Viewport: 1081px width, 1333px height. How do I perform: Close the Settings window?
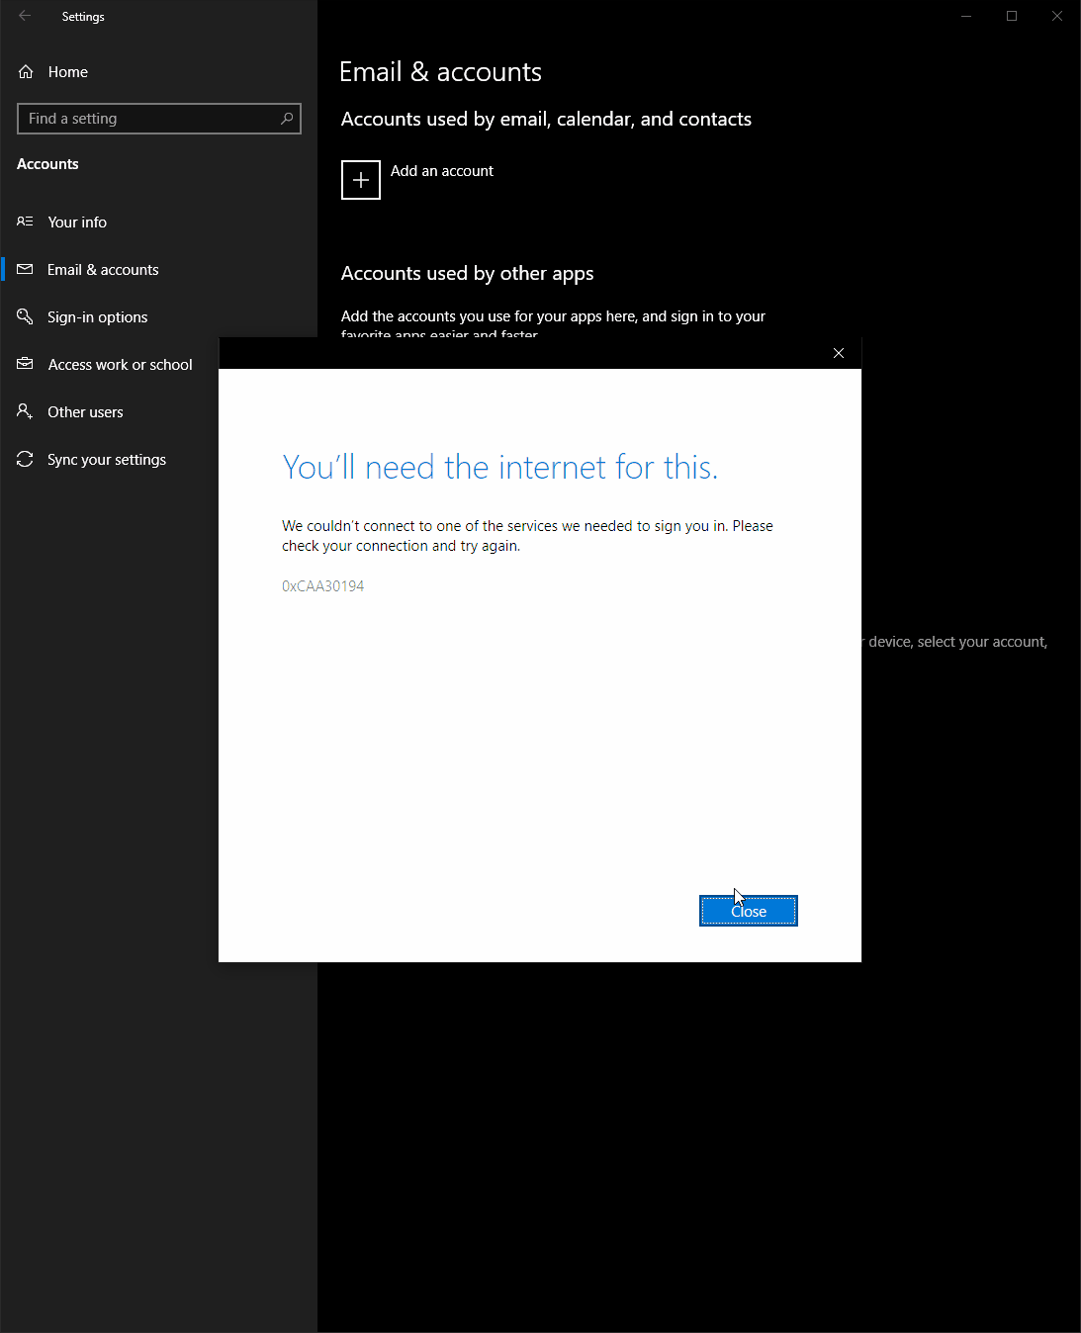(x=1057, y=16)
